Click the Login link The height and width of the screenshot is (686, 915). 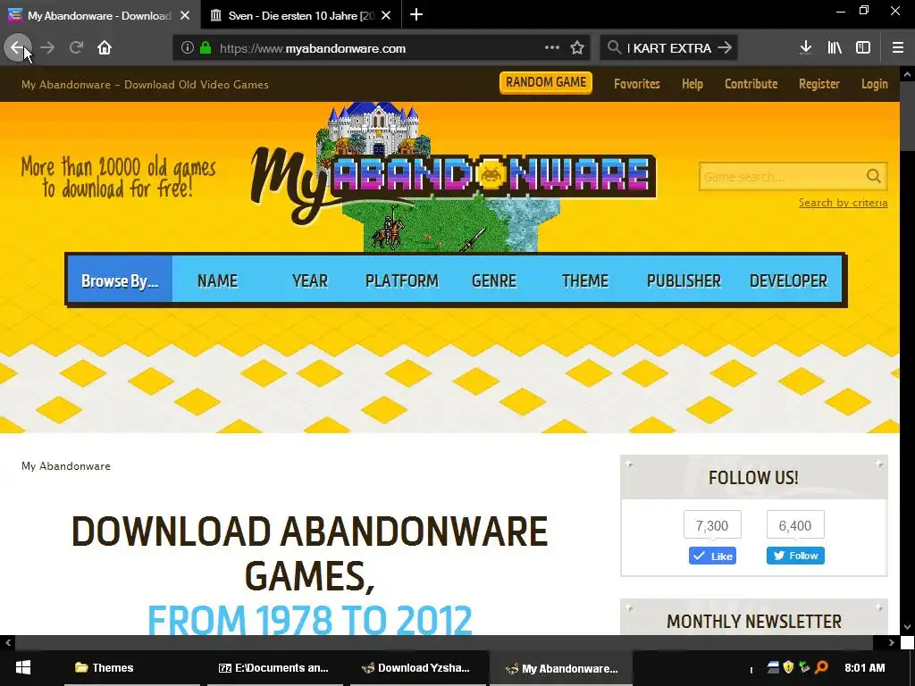(x=874, y=84)
